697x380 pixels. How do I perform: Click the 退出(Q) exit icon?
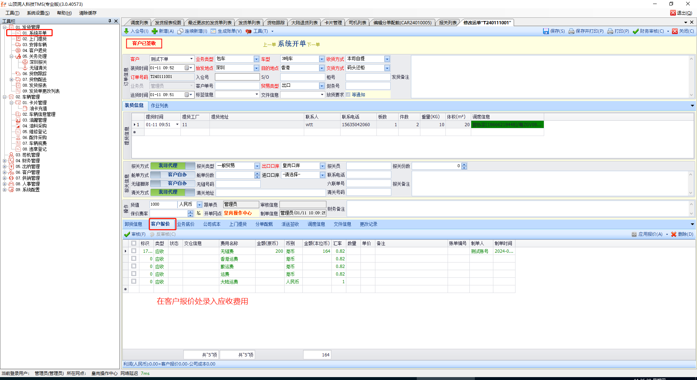pyautogui.click(x=673, y=13)
